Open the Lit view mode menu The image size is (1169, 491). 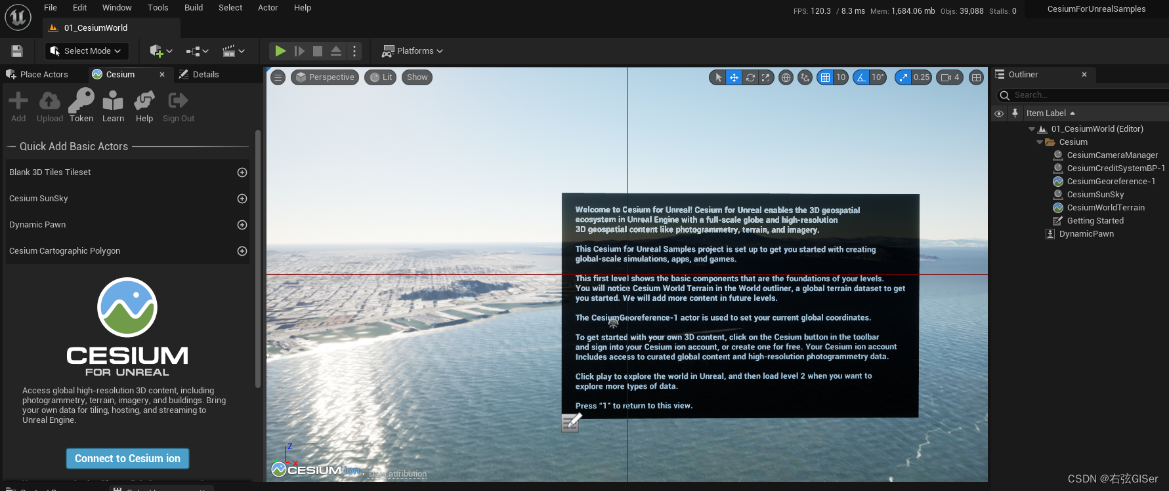pyautogui.click(x=381, y=77)
